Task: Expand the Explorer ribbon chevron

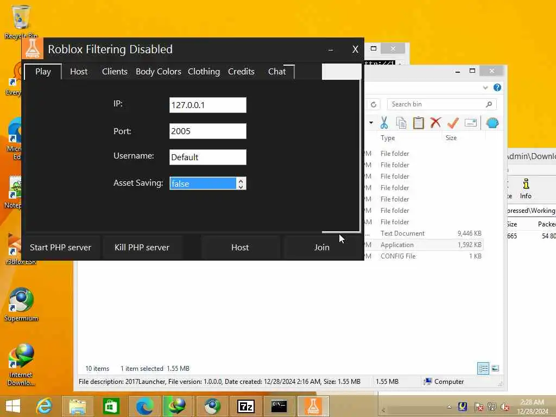Action: pos(485,87)
